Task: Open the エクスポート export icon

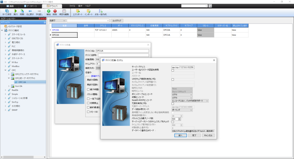Action: pyautogui.click(x=78, y=11)
